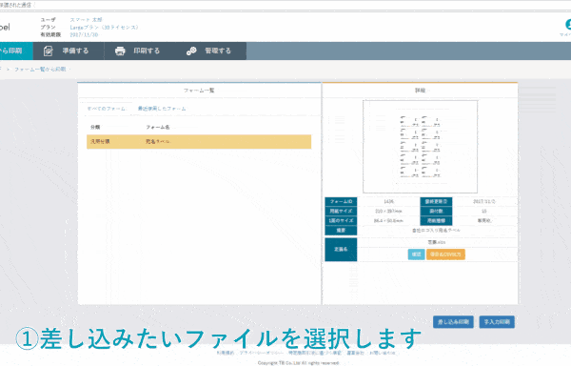Click the small blue button under the xlsx file
Screen dimensions: 571x366
[x=416, y=254]
